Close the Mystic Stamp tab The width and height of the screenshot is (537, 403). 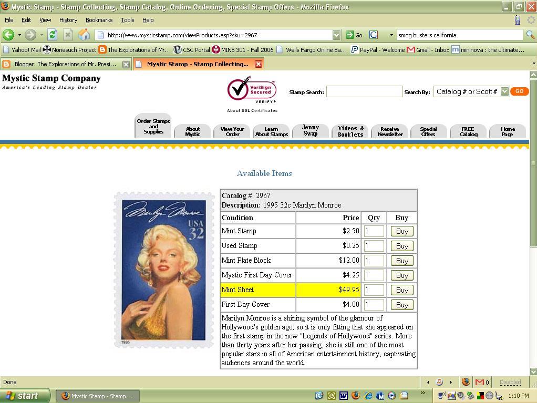(x=259, y=64)
